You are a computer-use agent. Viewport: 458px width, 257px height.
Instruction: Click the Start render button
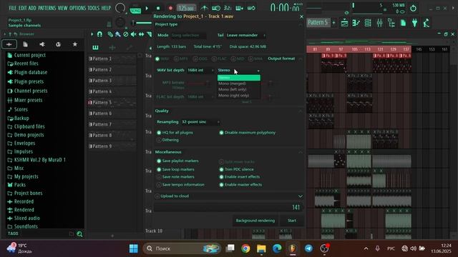pos(292,221)
